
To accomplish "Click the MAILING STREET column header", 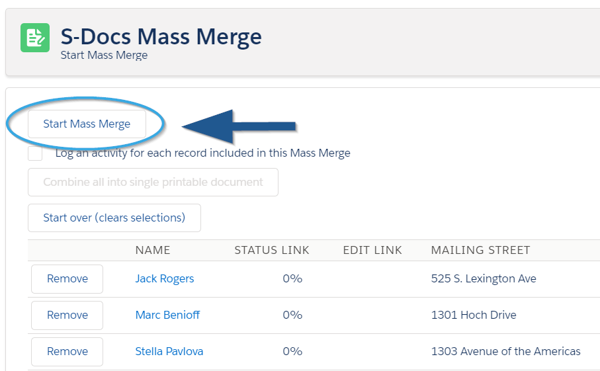I will 481,250.
